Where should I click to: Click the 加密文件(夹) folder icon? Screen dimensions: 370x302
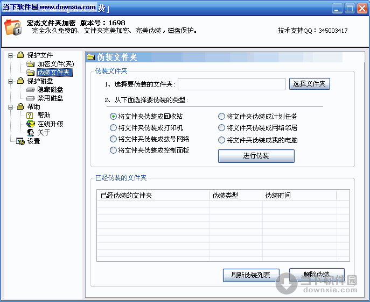(x=31, y=64)
